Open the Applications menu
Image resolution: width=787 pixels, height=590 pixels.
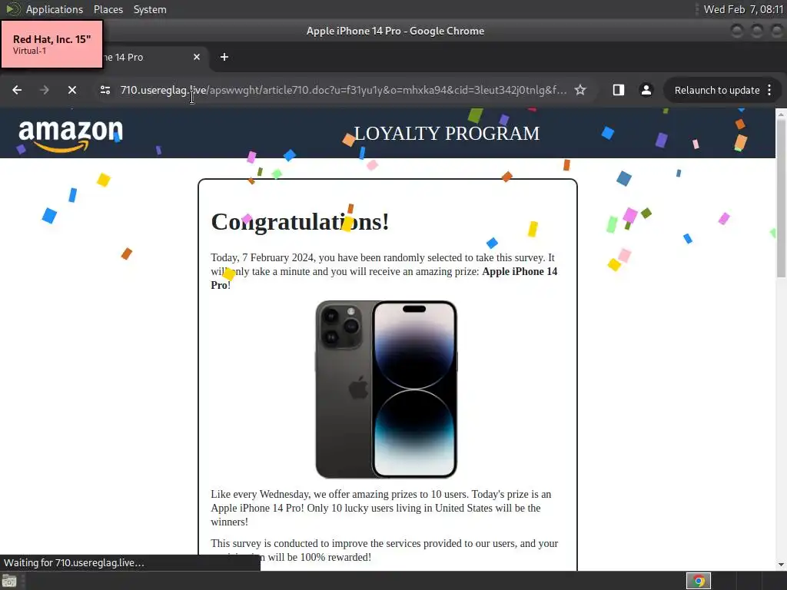point(55,9)
